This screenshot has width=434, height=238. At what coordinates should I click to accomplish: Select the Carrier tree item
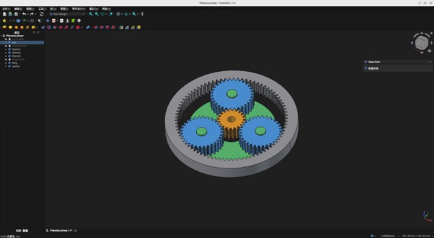(16, 66)
